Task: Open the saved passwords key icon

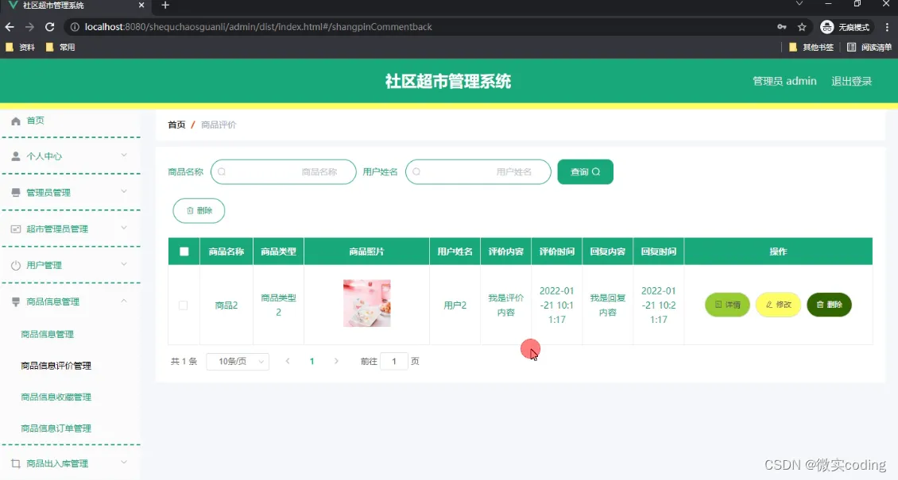Action: coord(782,27)
